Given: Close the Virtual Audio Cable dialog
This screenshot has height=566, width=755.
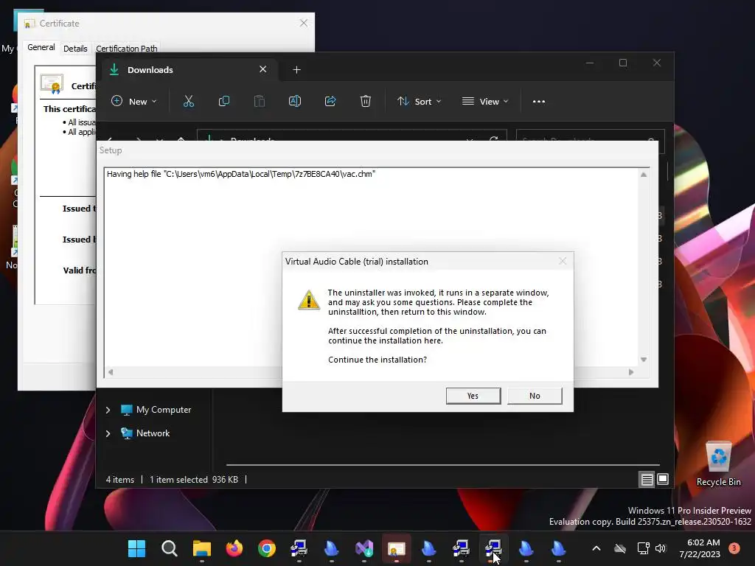Looking at the screenshot, I should 563,261.
